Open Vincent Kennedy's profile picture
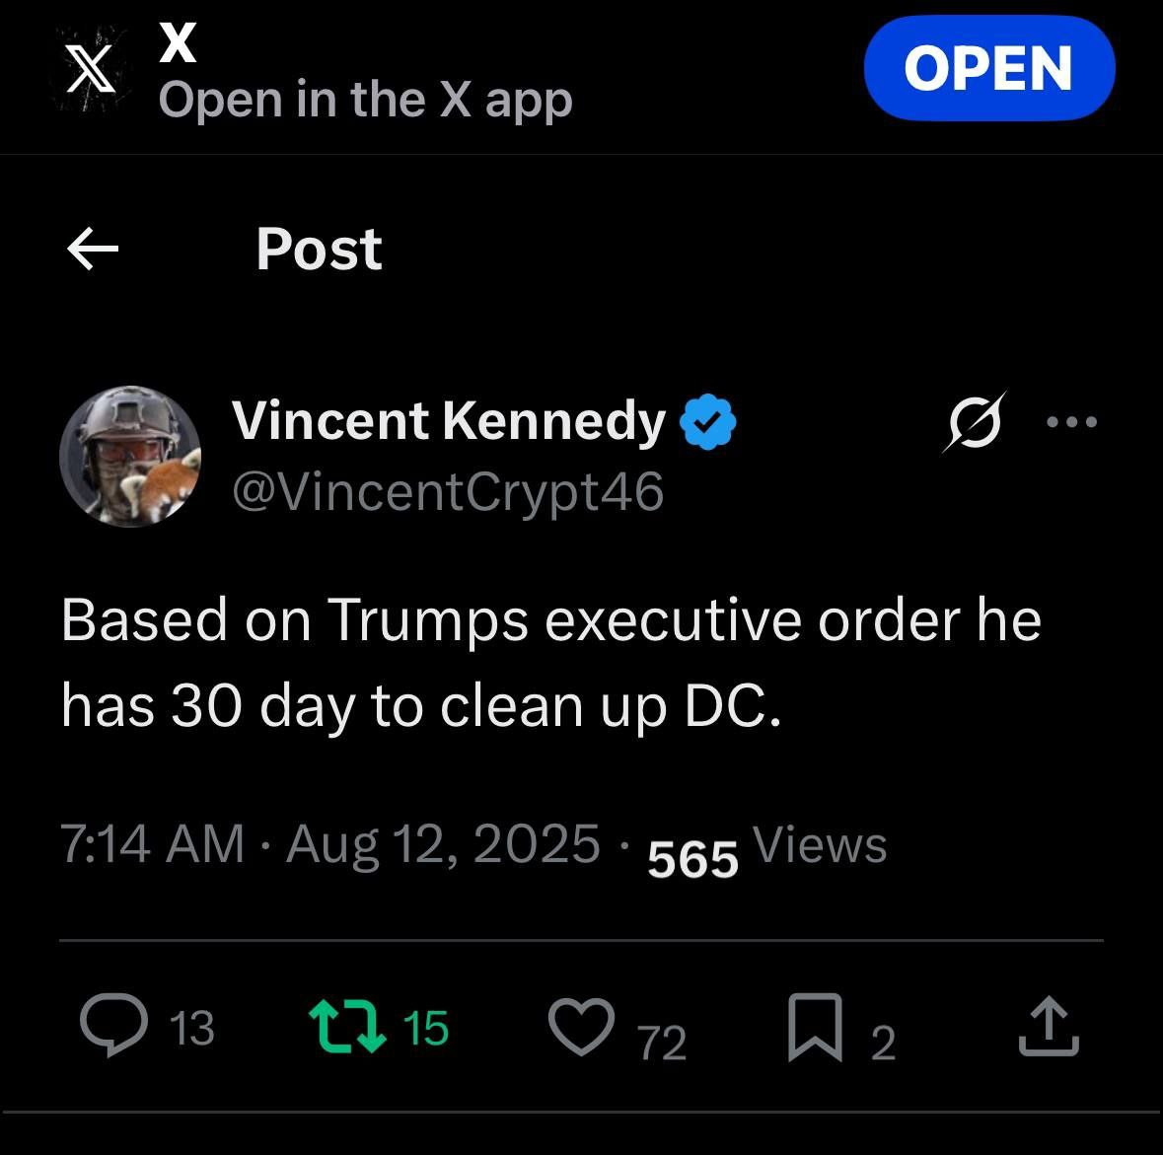Image resolution: width=1163 pixels, height=1155 pixels. [130, 456]
